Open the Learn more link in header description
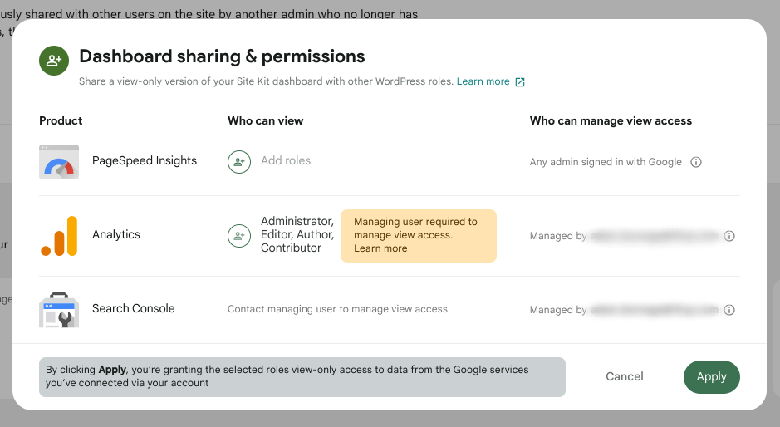 483,81
